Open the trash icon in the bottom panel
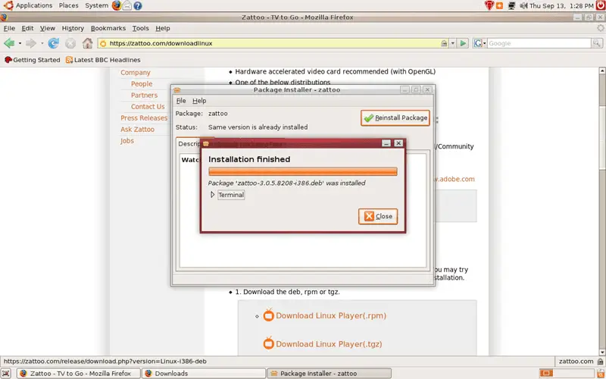This screenshot has height=379, width=606. coord(600,373)
